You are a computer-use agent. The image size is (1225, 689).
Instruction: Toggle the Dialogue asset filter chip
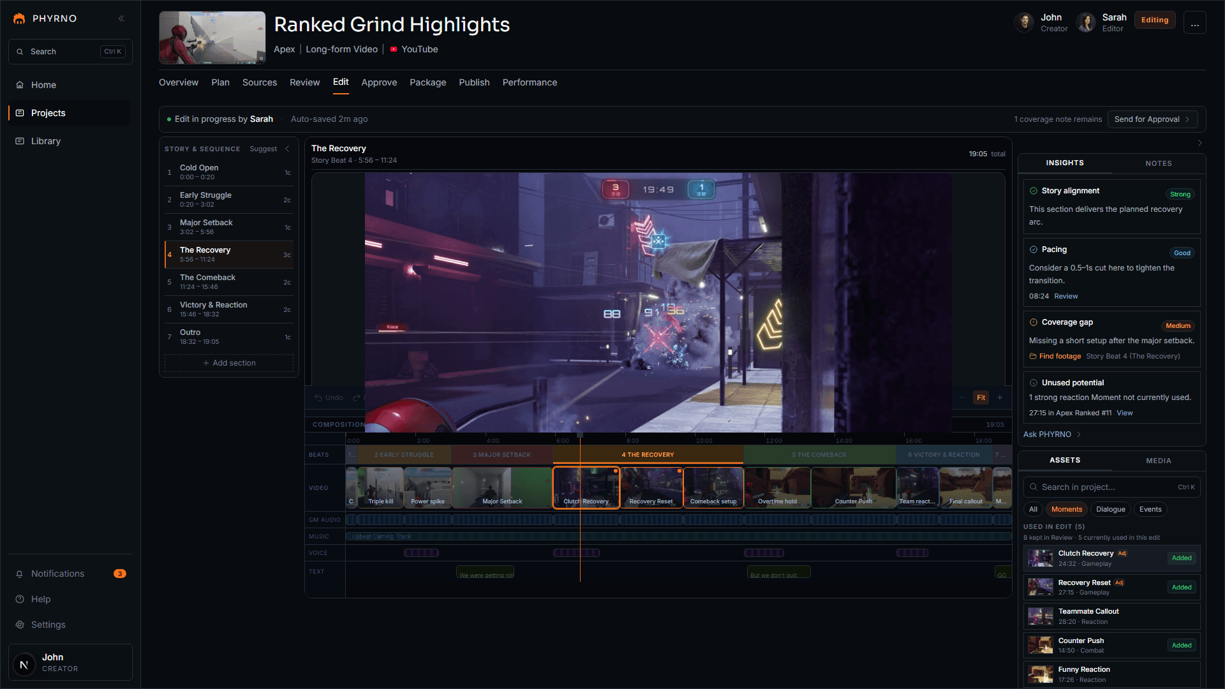[x=1111, y=509]
